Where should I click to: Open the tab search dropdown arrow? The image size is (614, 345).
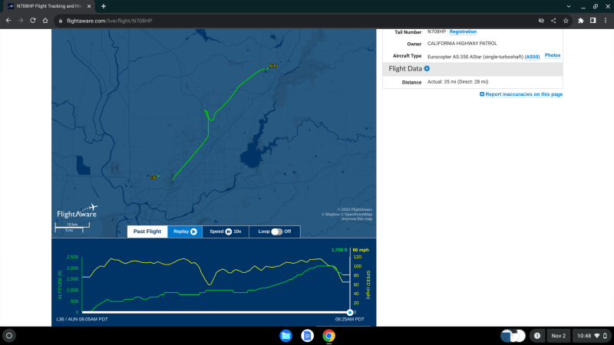point(569,6)
